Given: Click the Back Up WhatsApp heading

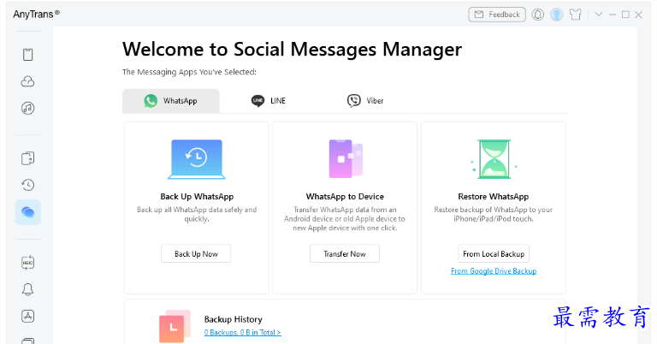Looking at the screenshot, I should (197, 197).
